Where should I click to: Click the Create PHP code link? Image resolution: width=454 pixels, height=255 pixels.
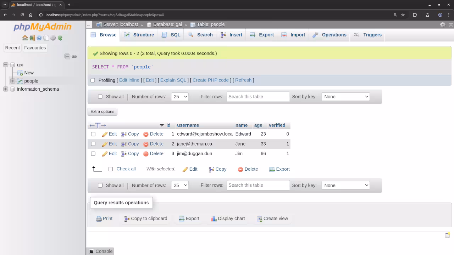pyautogui.click(x=211, y=80)
